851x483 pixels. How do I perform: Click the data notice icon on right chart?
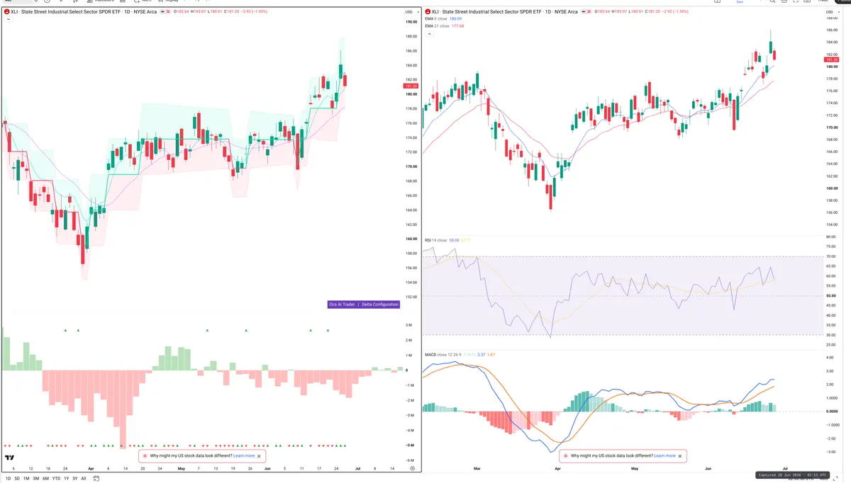[566, 456]
